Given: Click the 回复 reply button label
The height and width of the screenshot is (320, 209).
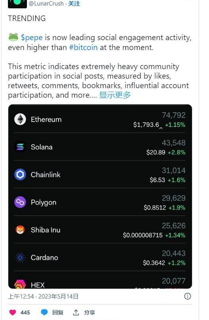Looking at the screenshot, I should click(x=58, y=312).
